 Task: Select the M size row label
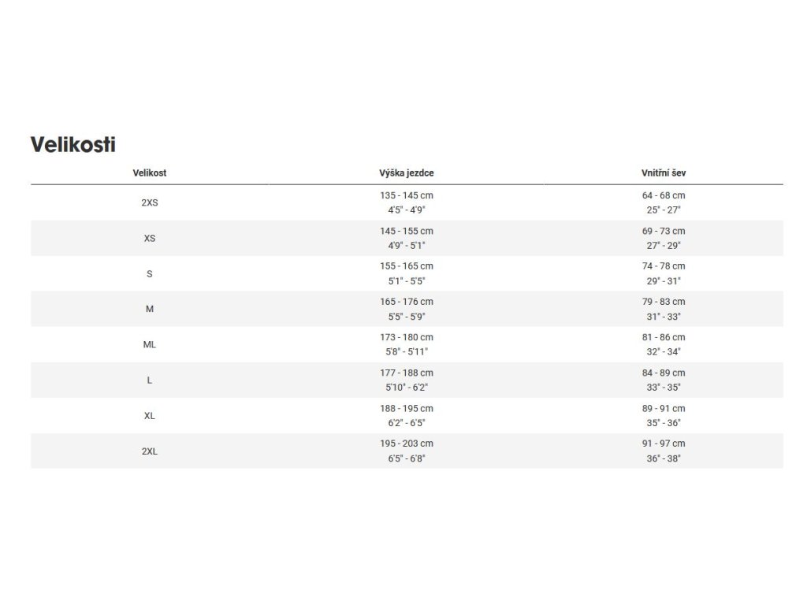pos(149,309)
